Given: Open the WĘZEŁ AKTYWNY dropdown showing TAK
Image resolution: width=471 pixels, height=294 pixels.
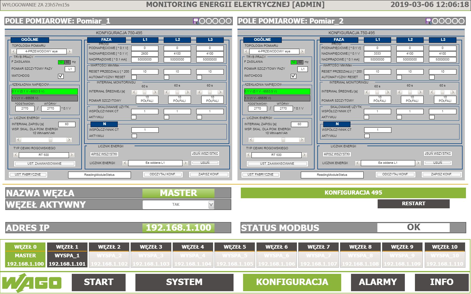Looking at the screenshot, I should [x=211, y=205].
